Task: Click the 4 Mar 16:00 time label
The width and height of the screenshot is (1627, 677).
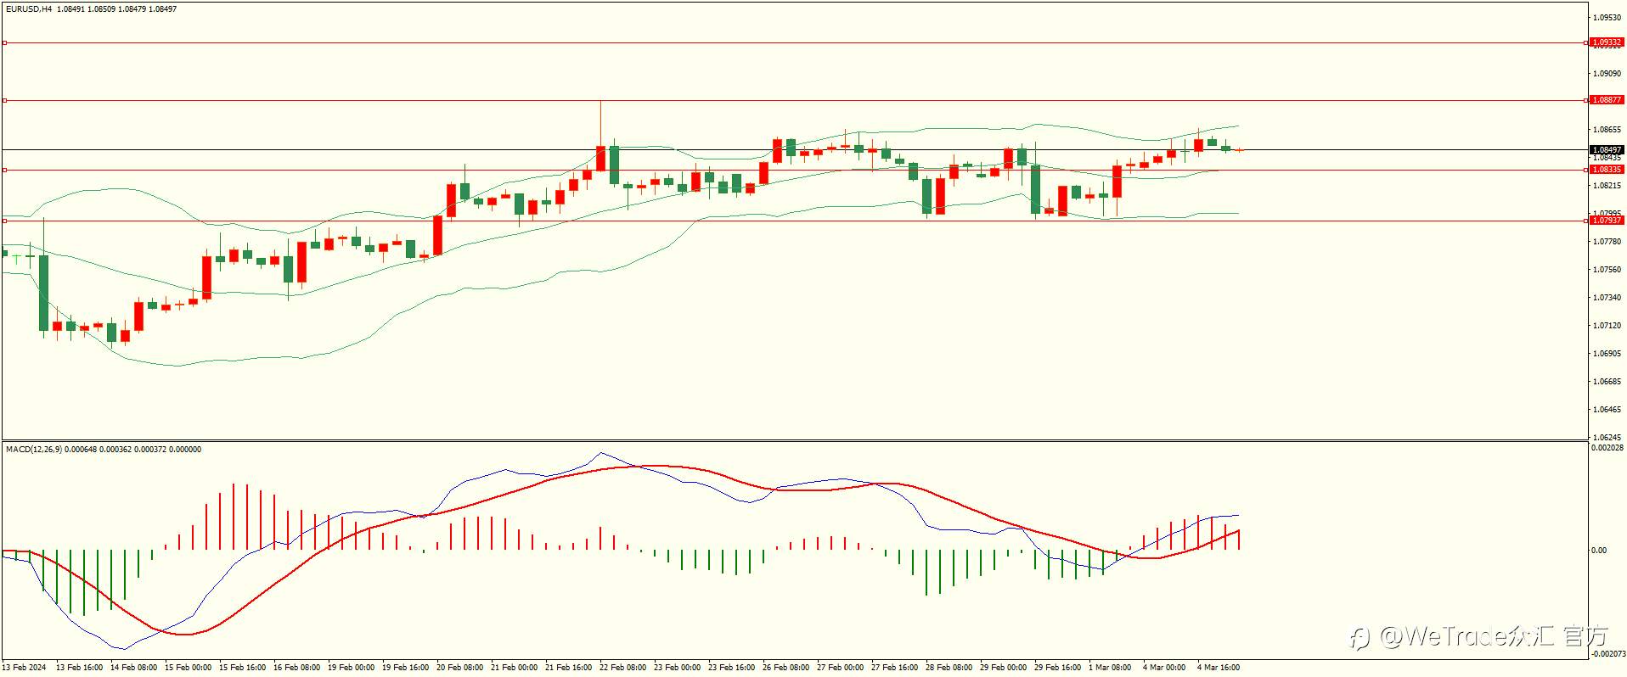Action: tap(1219, 668)
